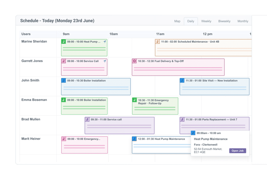Click the 9am time column header
The height and width of the screenshot is (180, 267).
point(66,34)
